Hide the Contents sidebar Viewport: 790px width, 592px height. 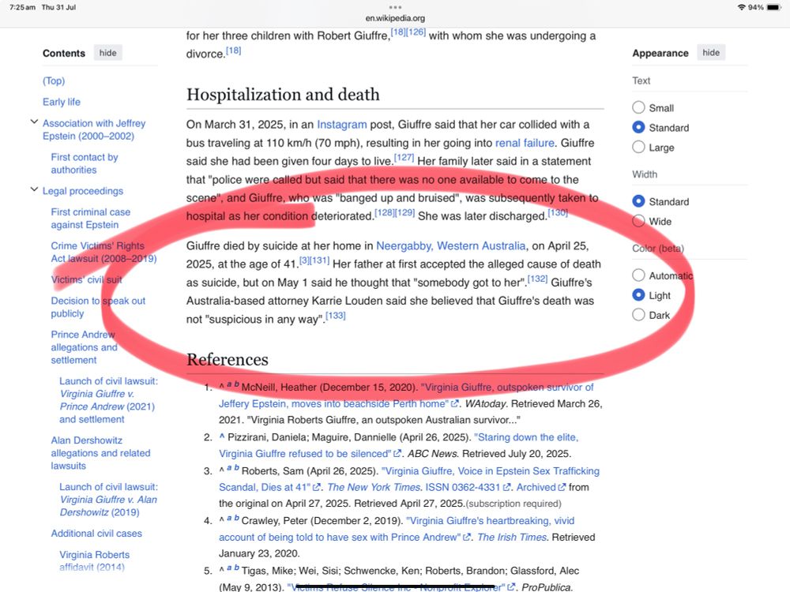[107, 53]
